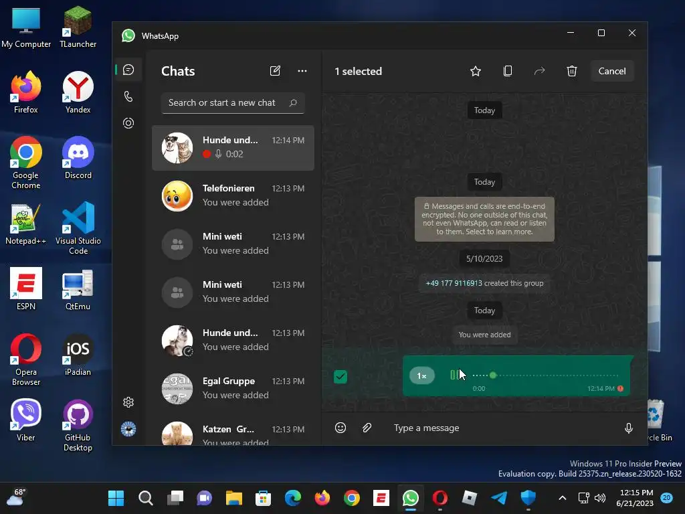
Task: Open Visual Studio Code desktop shortcut
Action: (78, 228)
